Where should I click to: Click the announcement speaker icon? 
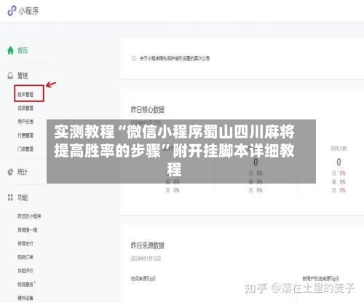[x=134, y=58]
